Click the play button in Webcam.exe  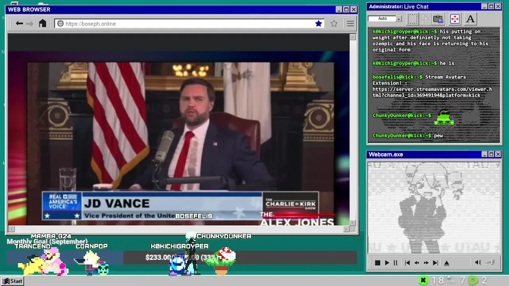[x=387, y=263]
